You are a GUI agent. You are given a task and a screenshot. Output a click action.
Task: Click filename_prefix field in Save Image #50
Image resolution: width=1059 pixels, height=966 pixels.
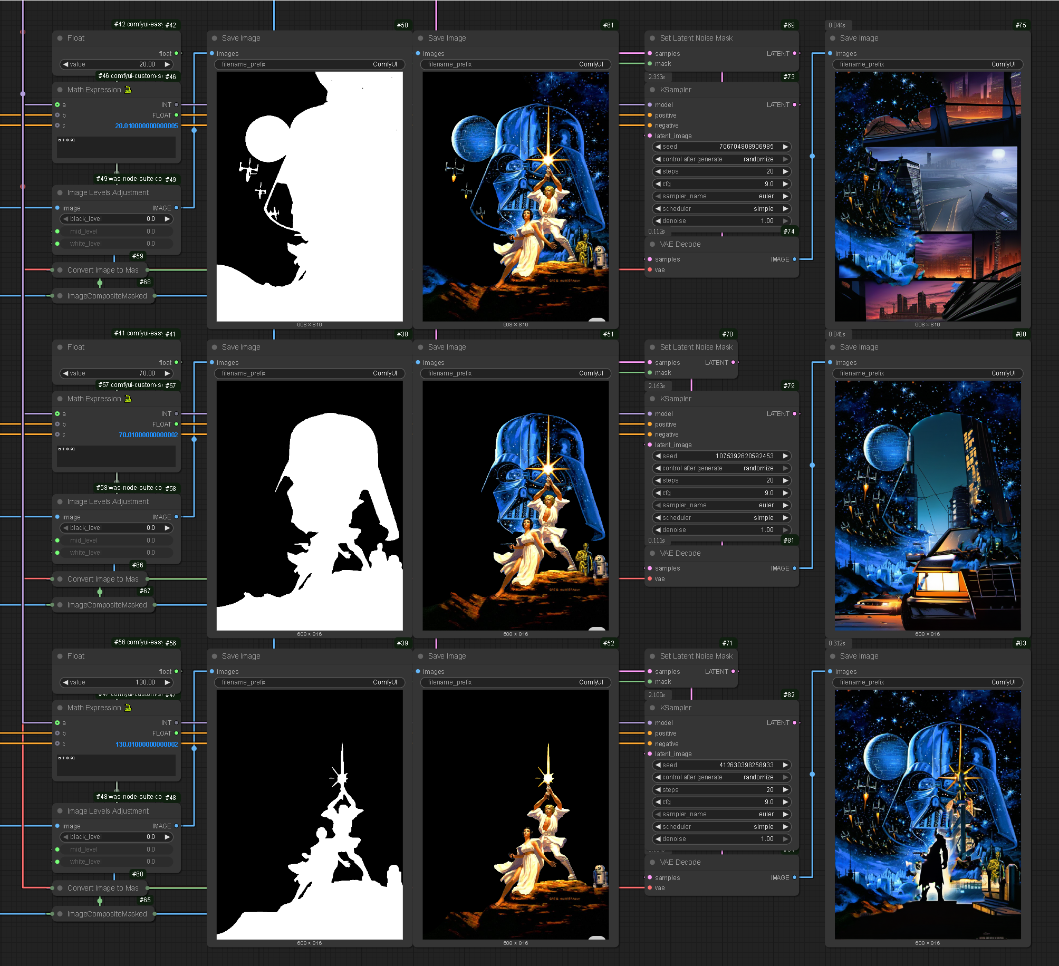pyautogui.click(x=310, y=64)
